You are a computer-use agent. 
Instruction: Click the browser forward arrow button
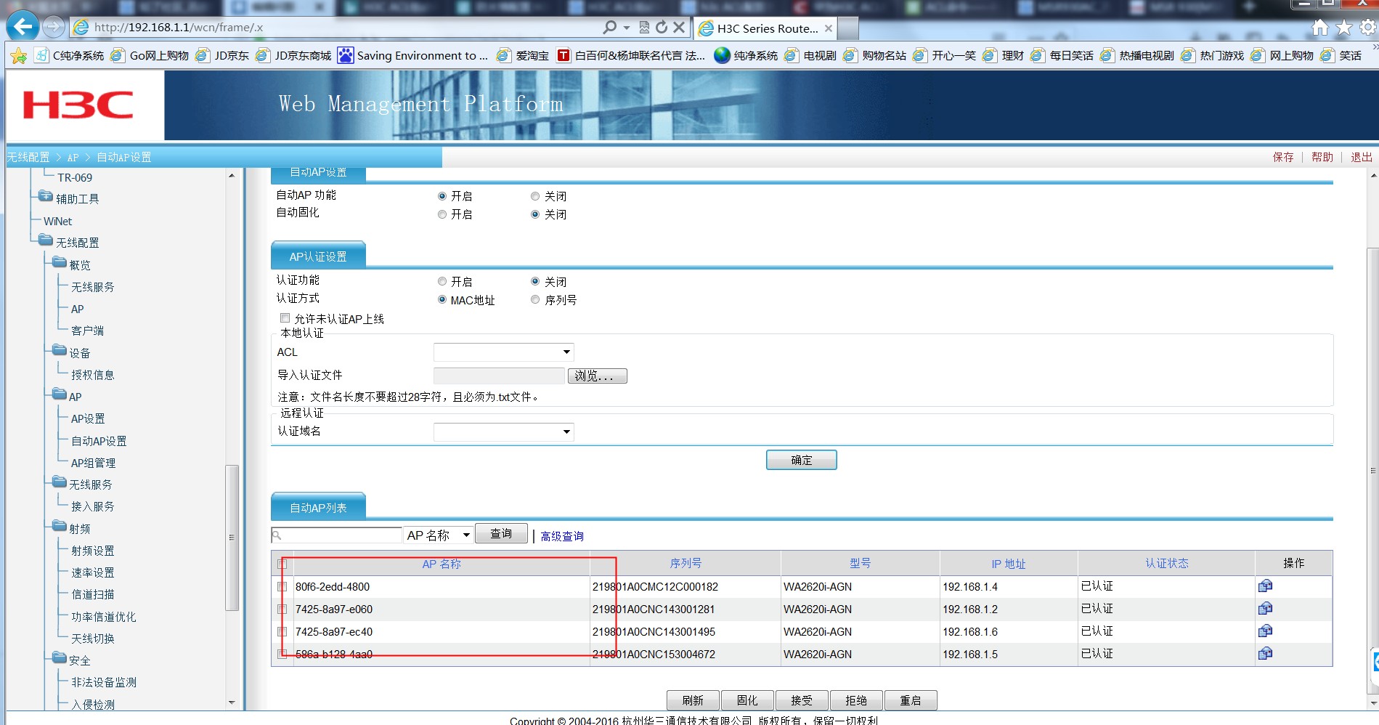54,27
